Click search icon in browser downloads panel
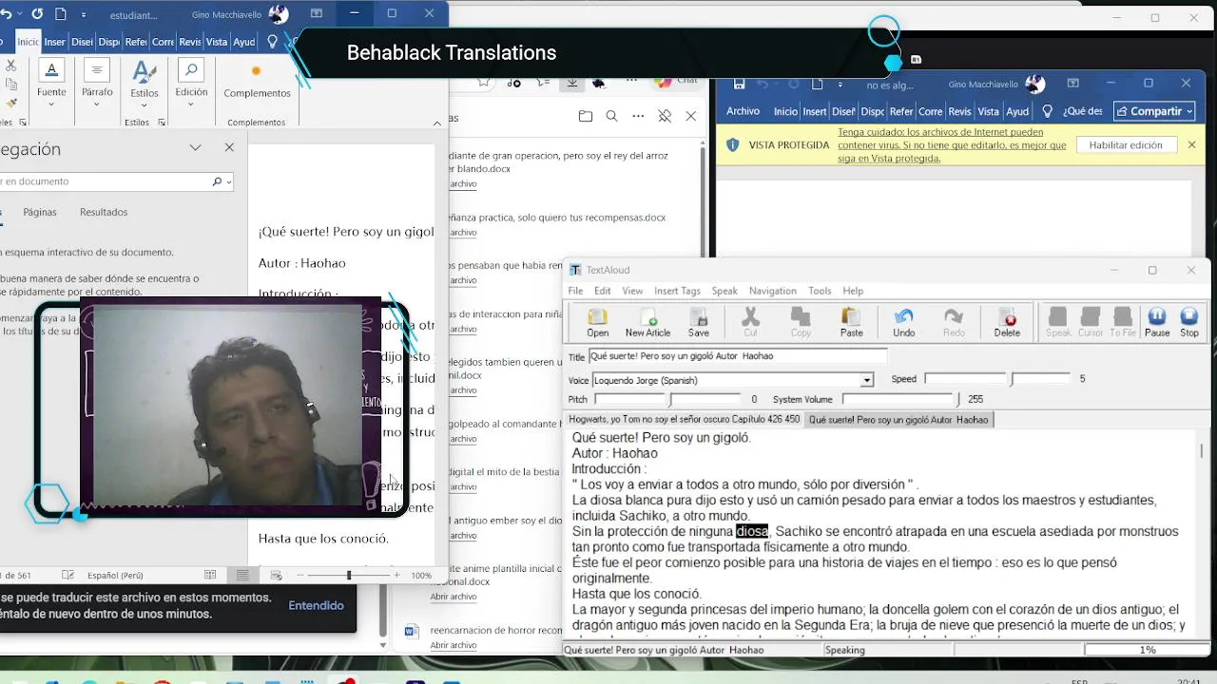The image size is (1217, 684). pos(612,116)
